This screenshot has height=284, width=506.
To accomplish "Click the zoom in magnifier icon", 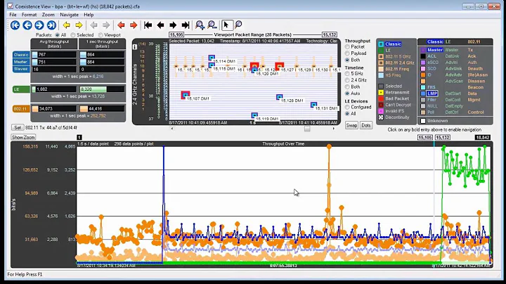I will point(200,25).
